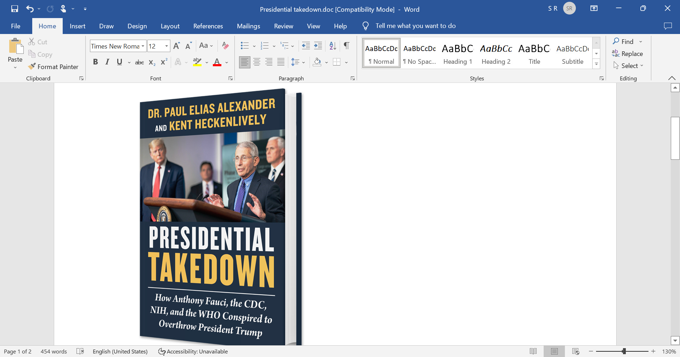
Task: Switch to the Design tab
Action: [x=137, y=26]
